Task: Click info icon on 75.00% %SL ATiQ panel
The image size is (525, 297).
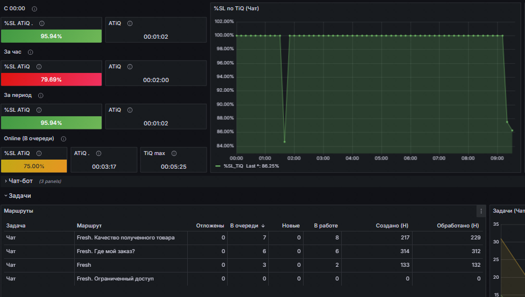Action: [x=39, y=153]
